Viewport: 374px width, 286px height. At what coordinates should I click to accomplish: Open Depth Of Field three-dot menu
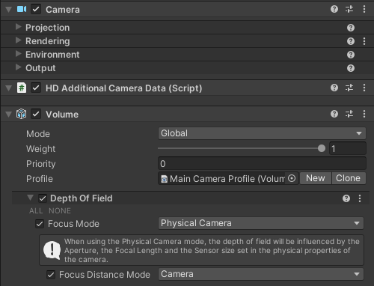tap(360, 198)
